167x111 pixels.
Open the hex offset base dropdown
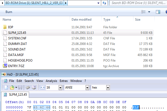(108, 88)
